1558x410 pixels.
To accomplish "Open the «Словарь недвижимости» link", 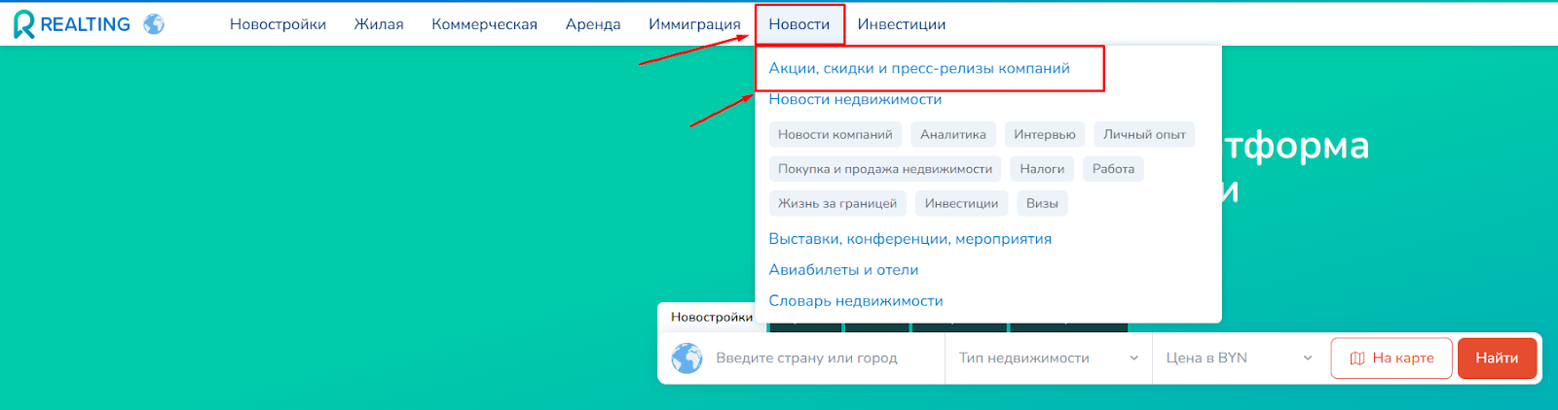I will tap(855, 301).
